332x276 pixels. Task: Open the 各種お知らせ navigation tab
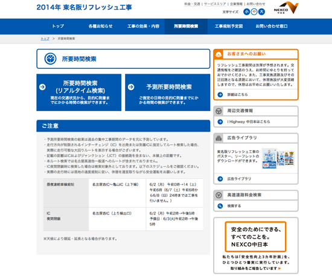tap(101, 26)
